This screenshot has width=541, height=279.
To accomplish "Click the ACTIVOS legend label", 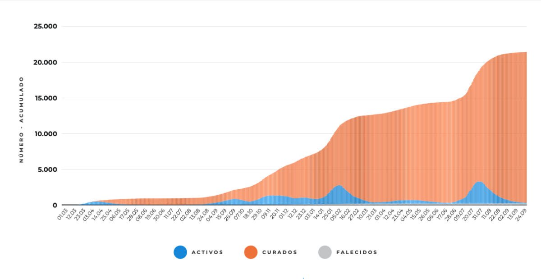I will tap(207, 252).
